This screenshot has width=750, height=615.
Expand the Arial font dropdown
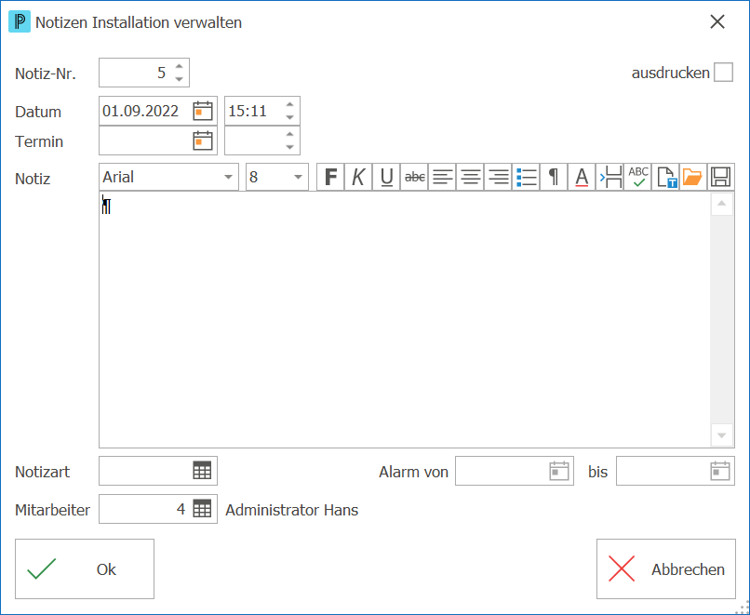pyautogui.click(x=228, y=177)
